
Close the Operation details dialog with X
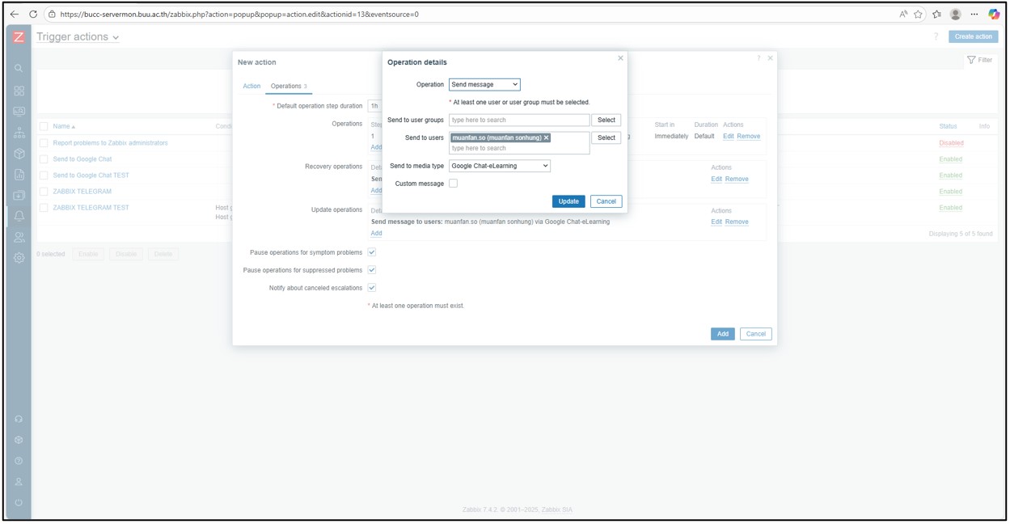(620, 58)
